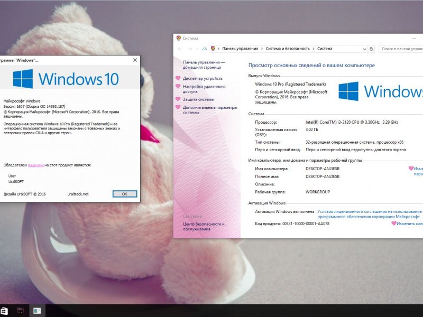Switch to the Система window via taskbar

click(37, 311)
